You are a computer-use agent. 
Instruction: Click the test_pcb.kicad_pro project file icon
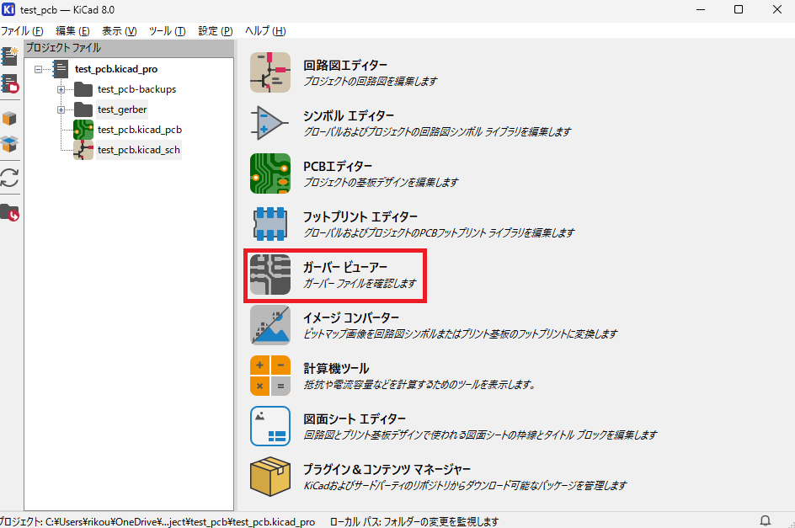coord(61,69)
